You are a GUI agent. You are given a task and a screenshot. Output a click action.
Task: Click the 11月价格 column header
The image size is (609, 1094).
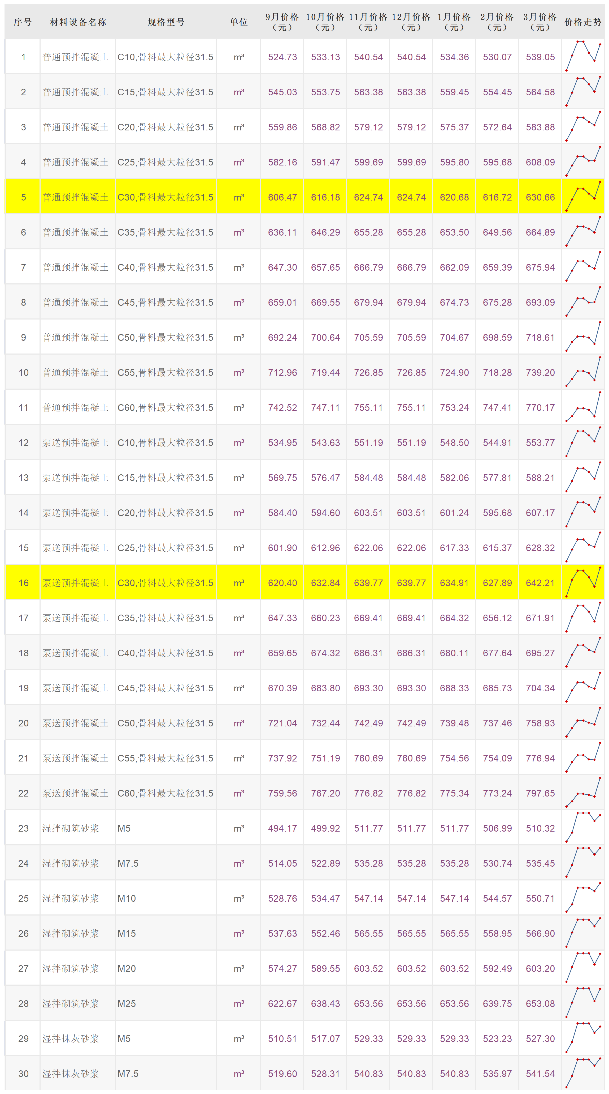[368, 22]
